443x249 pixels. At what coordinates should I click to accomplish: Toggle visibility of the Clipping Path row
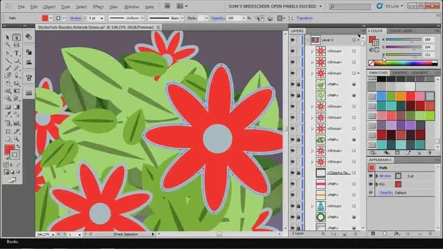[x=293, y=173]
